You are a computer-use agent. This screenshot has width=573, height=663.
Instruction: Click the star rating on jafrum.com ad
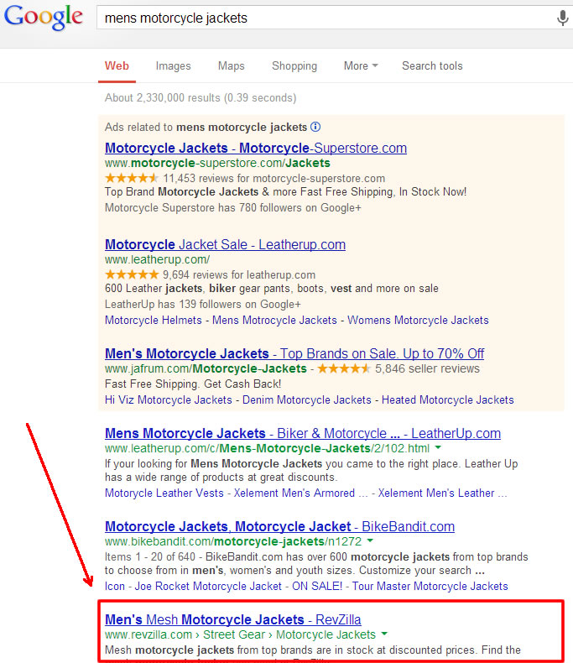point(343,368)
